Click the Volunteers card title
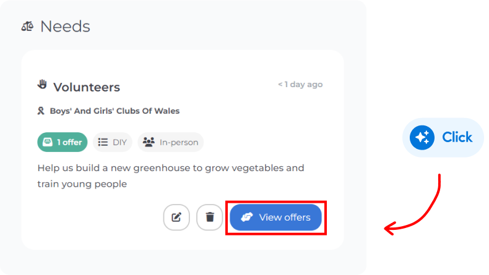This screenshot has height=275, width=489. (x=86, y=87)
